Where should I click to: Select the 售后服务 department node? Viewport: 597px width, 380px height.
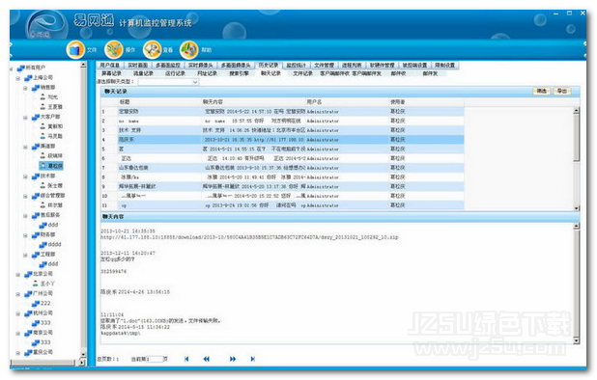[50, 215]
